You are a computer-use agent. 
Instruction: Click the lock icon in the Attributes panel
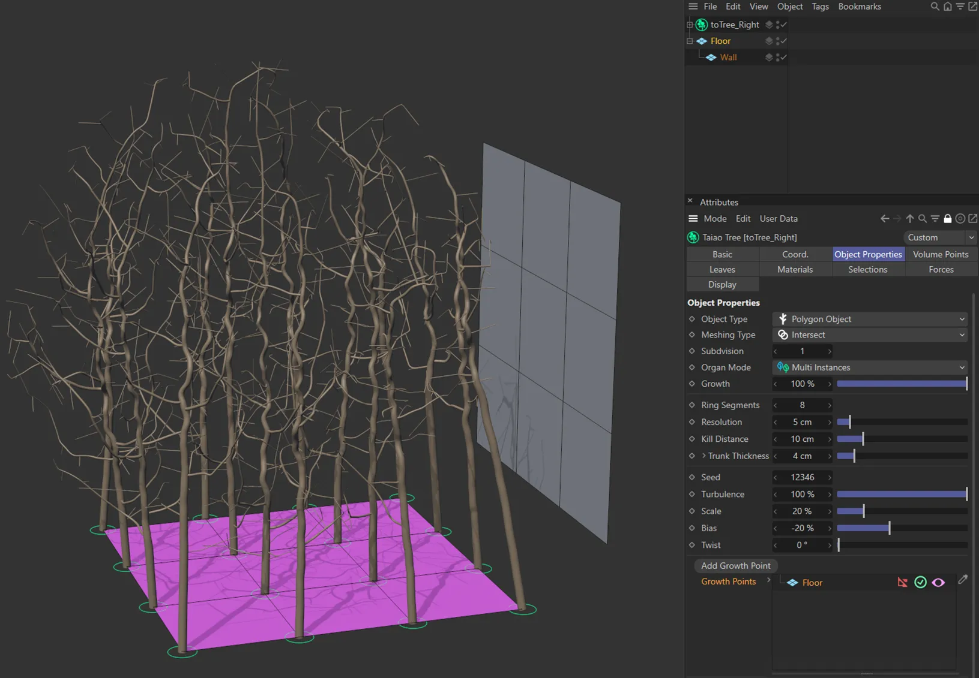948,218
